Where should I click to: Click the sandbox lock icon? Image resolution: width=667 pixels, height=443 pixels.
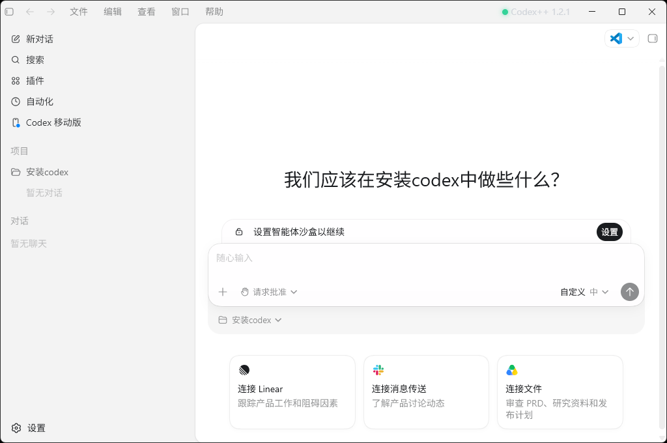(x=239, y=232)
